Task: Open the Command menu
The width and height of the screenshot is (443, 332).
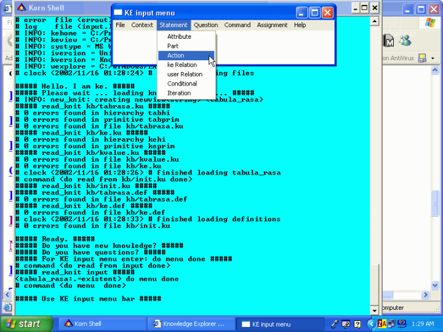Action: tap(237, 25)
